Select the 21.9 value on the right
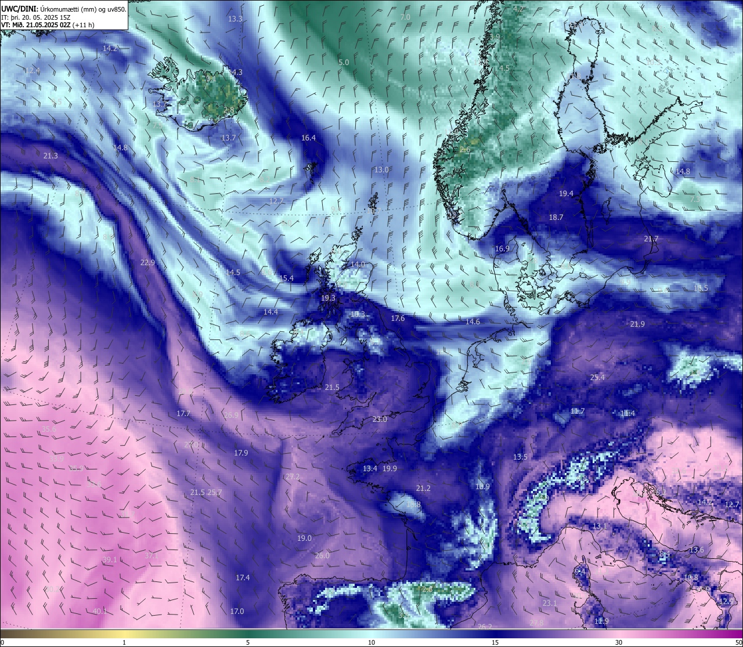This screenshot has height=647, width=743. pyautogui.click(x=637, y=324)
